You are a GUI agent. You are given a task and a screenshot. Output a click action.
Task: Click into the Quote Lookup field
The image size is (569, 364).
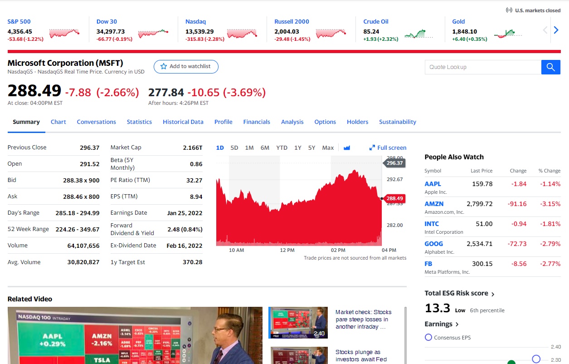tap(482, 67)
